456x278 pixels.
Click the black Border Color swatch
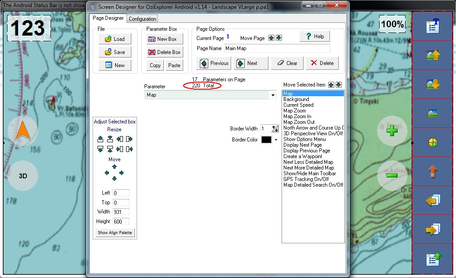pyautogui.click(x=266, y=140)
